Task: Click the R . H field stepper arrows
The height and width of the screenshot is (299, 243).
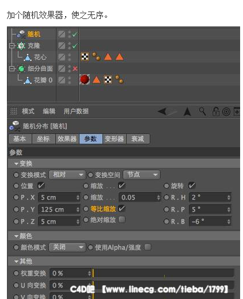Action: point(229,197)
